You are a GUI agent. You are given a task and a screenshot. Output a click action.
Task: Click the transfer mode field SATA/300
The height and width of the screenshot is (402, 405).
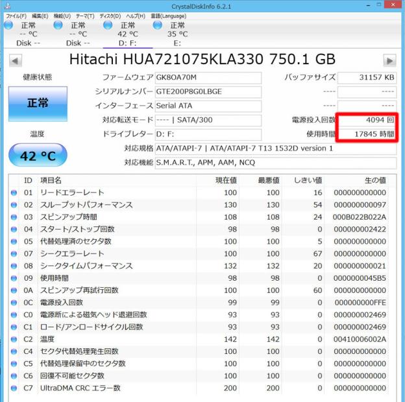pyautogui.click(x=208, y=120)
